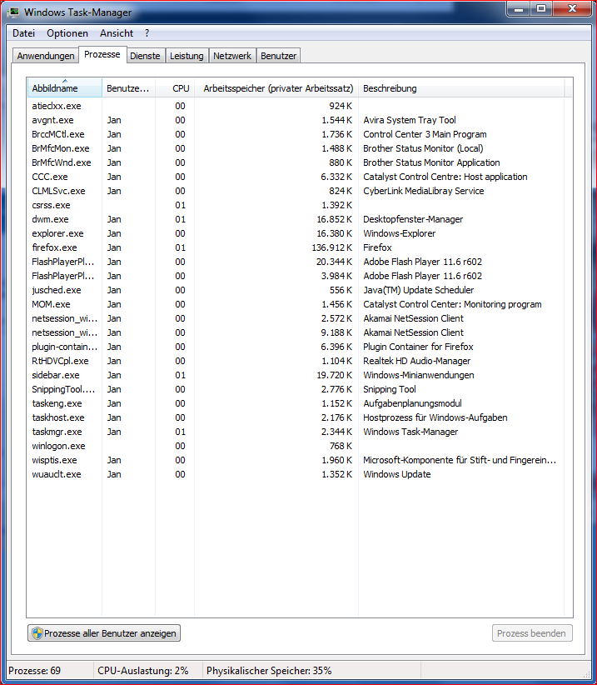Select the BrccMCtl.exe process
This screenshot has width=597, height=685.
(295, 134)
